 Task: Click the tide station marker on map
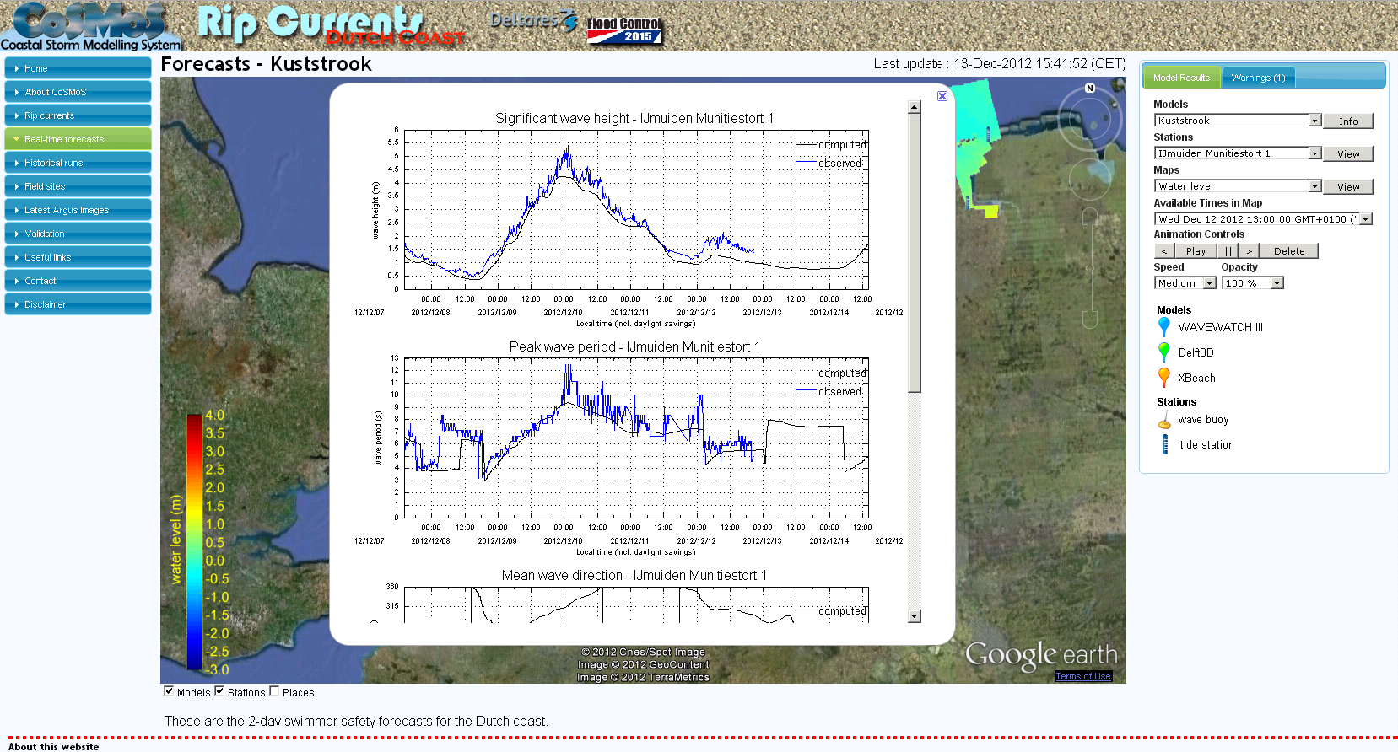pos(989,134)
